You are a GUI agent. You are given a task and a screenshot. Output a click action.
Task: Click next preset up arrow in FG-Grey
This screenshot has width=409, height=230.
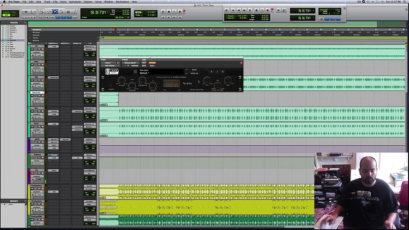click(187, 70)
